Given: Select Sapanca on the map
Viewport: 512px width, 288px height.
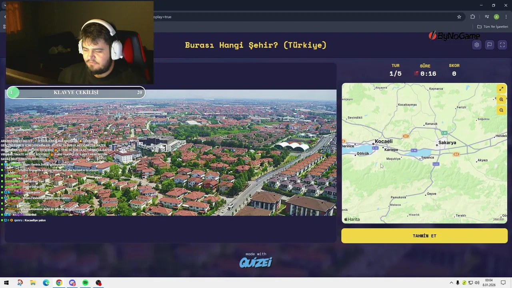Looking at the screenshot, I should [x=428, y=157].
